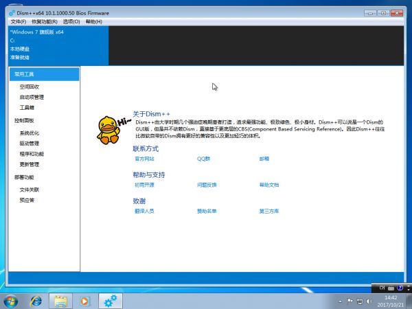View the 第三方库 link
Image resolution: width=412 pixels, height=309 pixels.
269,211
